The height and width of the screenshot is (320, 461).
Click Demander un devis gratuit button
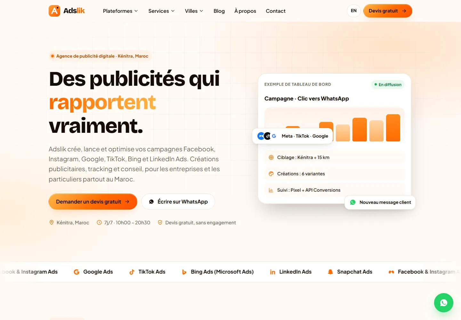pyautogui.click(x=93, y=202)
